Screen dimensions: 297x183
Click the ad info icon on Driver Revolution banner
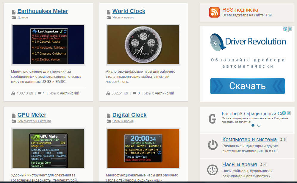point(285,29)
